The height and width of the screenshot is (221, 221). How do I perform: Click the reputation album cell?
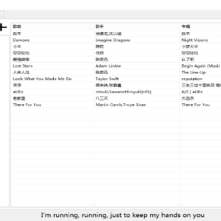click(192, 79)
